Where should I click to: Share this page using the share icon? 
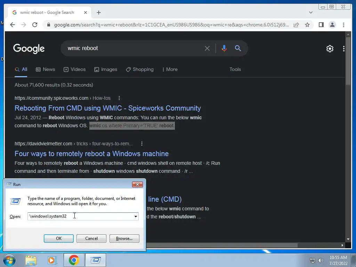296,25
